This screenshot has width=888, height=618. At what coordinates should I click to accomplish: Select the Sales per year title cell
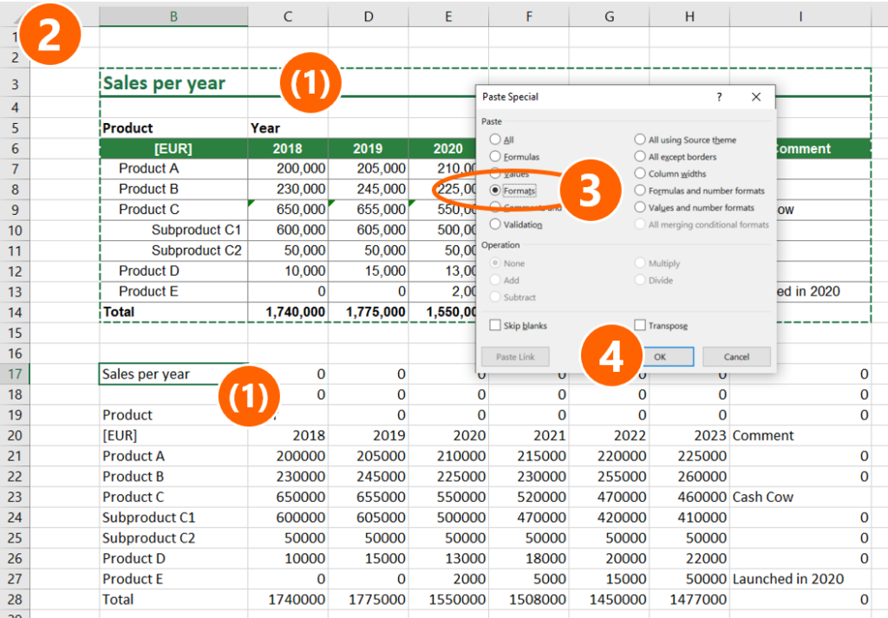pyautogui.click(x=163, y=83)
